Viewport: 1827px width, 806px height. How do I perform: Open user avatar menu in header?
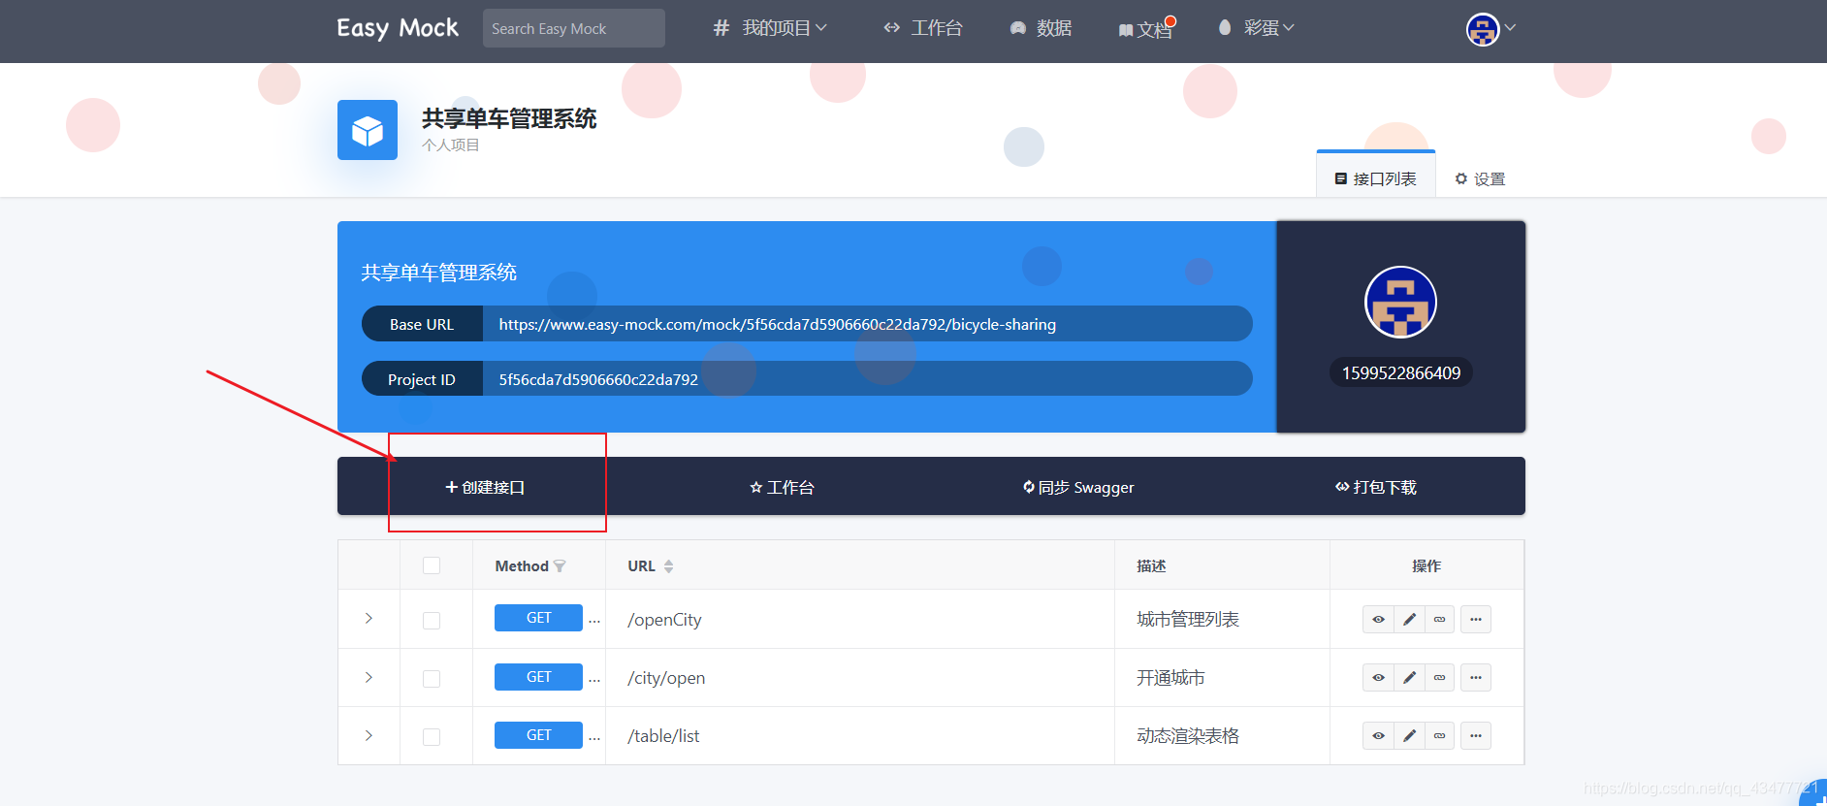tap(1490, 29)
